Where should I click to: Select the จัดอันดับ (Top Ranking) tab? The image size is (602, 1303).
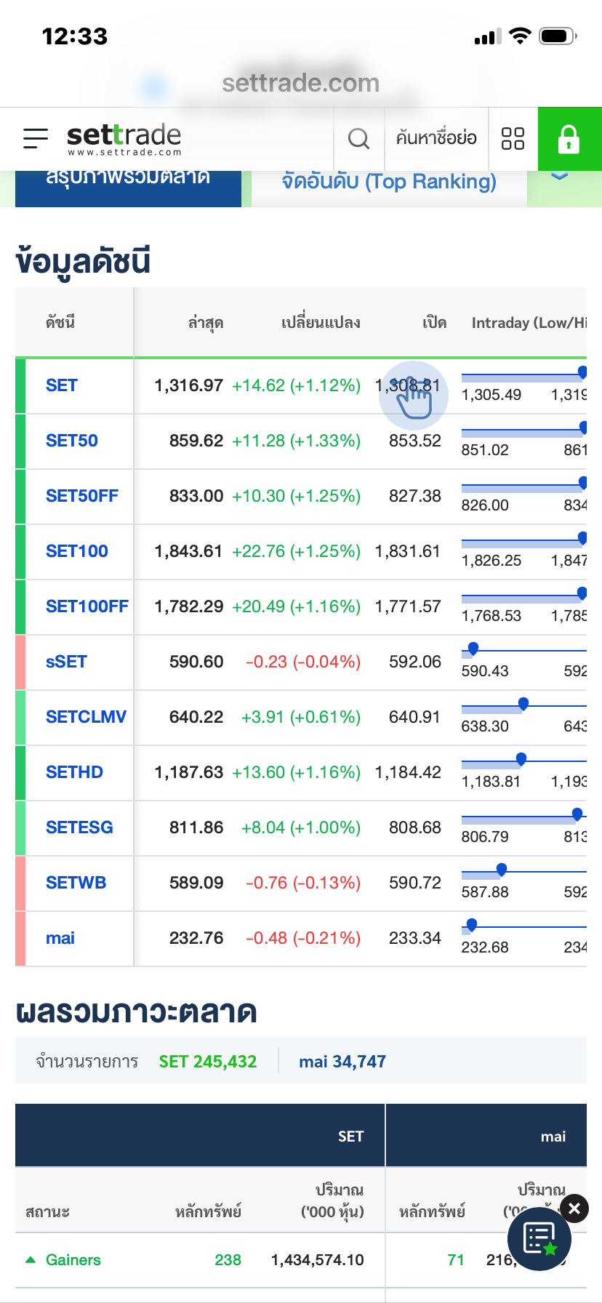click(389, 182)
